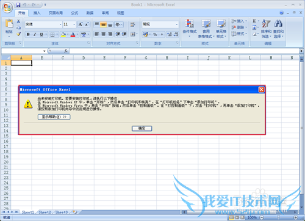Click the increase decimal icon

170,34
